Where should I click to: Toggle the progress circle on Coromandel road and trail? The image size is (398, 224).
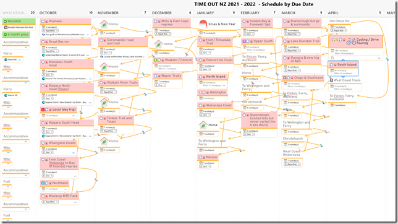[101, 40]
